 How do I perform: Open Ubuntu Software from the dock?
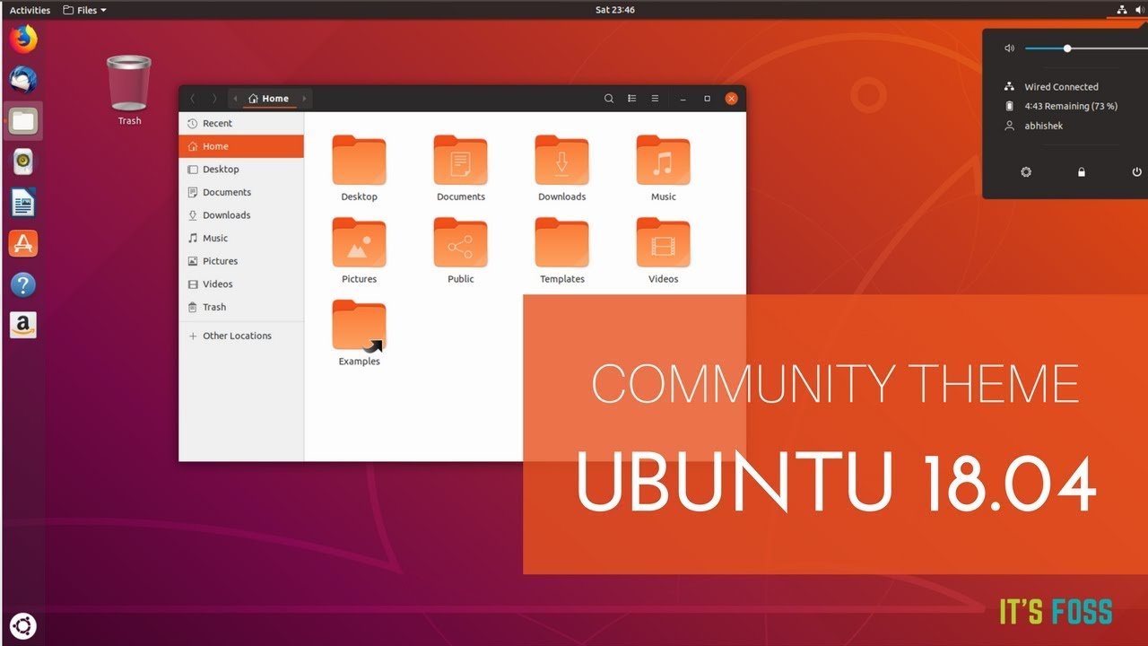22,242
